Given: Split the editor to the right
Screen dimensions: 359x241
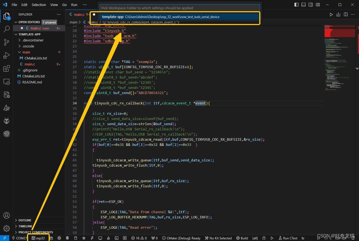Looking at the screenshot, I should point(346,14).
